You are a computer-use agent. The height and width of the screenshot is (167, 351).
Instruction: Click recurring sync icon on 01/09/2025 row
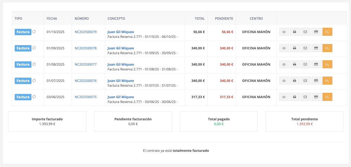click(x=34, y=48)
